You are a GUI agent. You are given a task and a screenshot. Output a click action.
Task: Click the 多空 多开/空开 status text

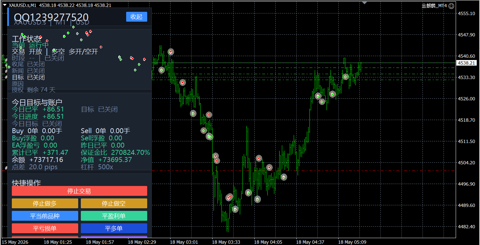75,51
